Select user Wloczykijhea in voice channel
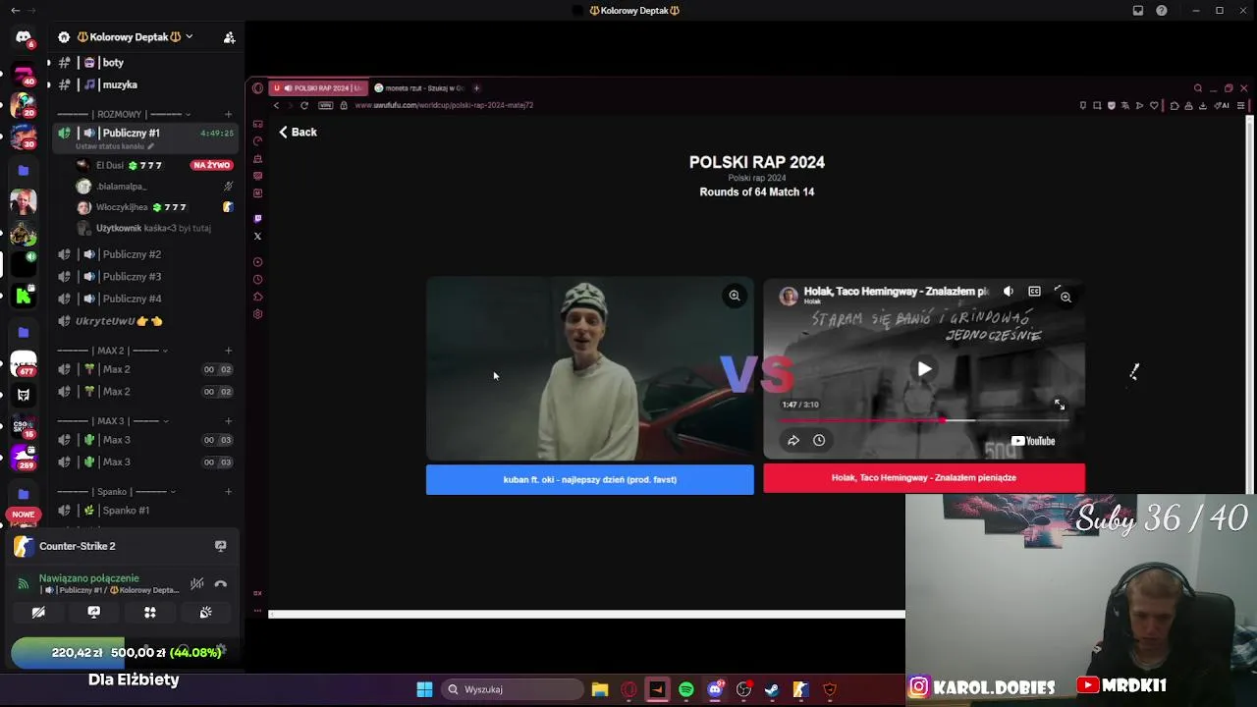 pyautogui.click(x=121, y=207)
